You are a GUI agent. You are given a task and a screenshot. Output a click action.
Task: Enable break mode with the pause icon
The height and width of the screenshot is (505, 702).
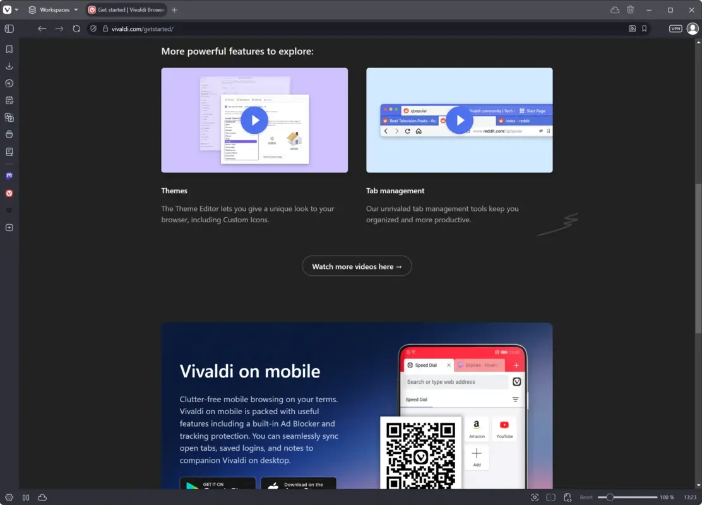pos(26,497)
